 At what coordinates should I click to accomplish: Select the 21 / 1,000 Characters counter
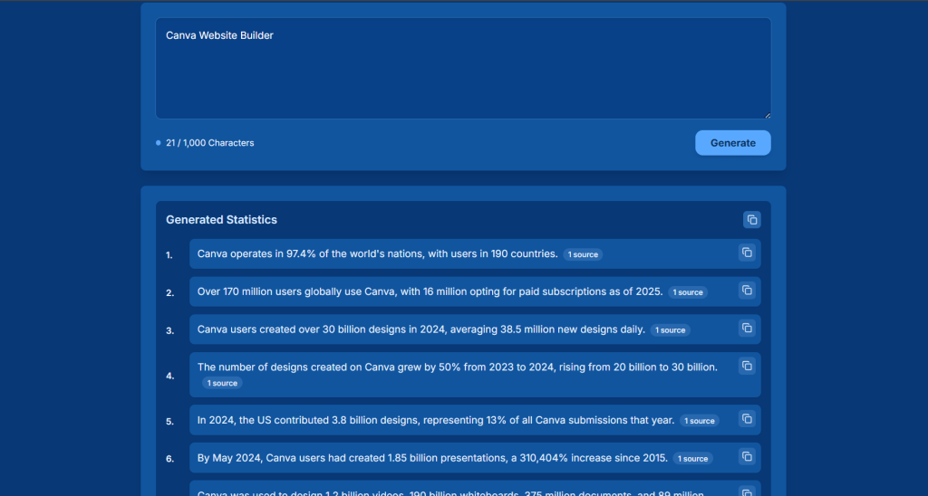pyautogui.click(x=209, y=143)
